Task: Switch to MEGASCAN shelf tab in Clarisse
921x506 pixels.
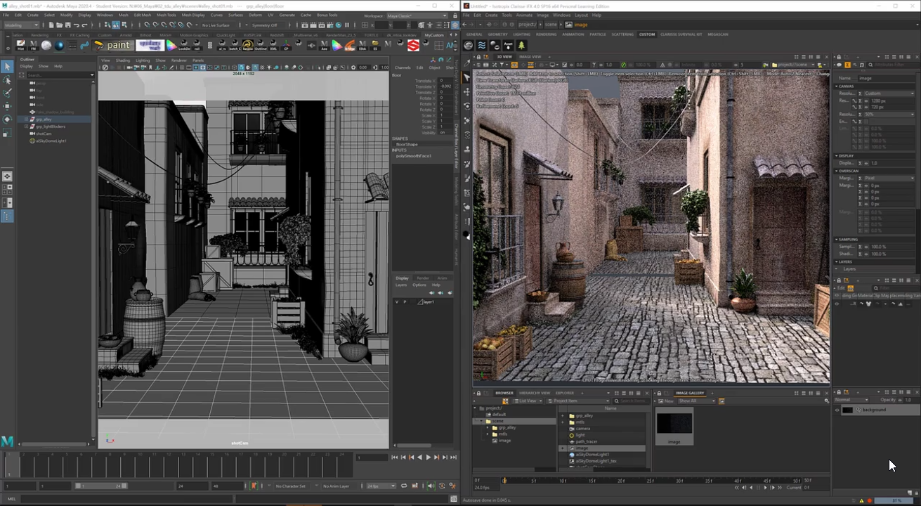Action: tap(718, 34)
